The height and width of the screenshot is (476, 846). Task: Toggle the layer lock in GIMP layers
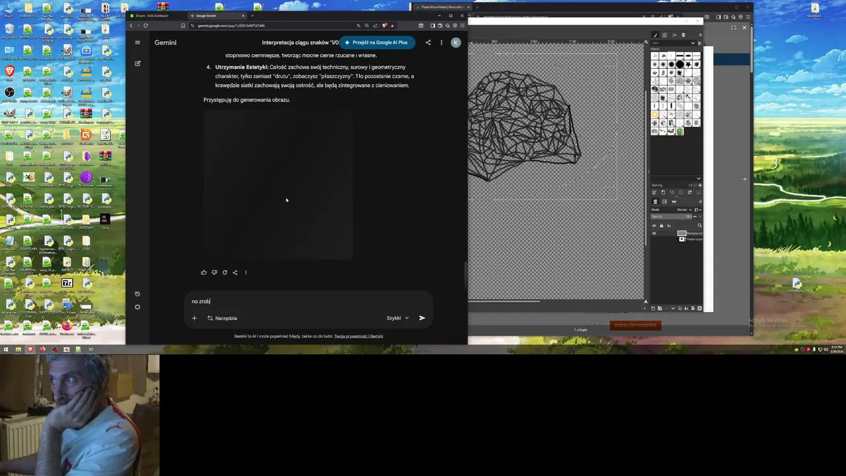pos(661,225)
